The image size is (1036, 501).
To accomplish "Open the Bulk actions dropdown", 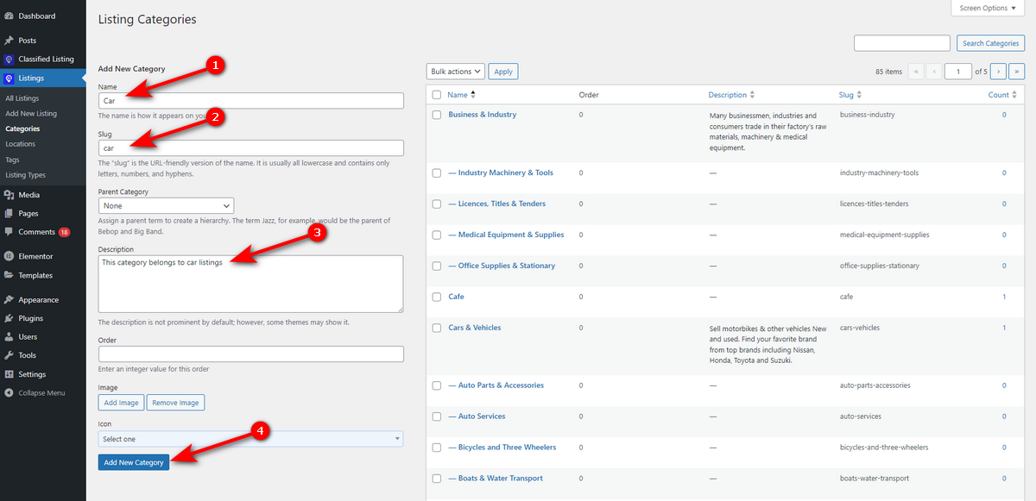I will click(456, 72).
